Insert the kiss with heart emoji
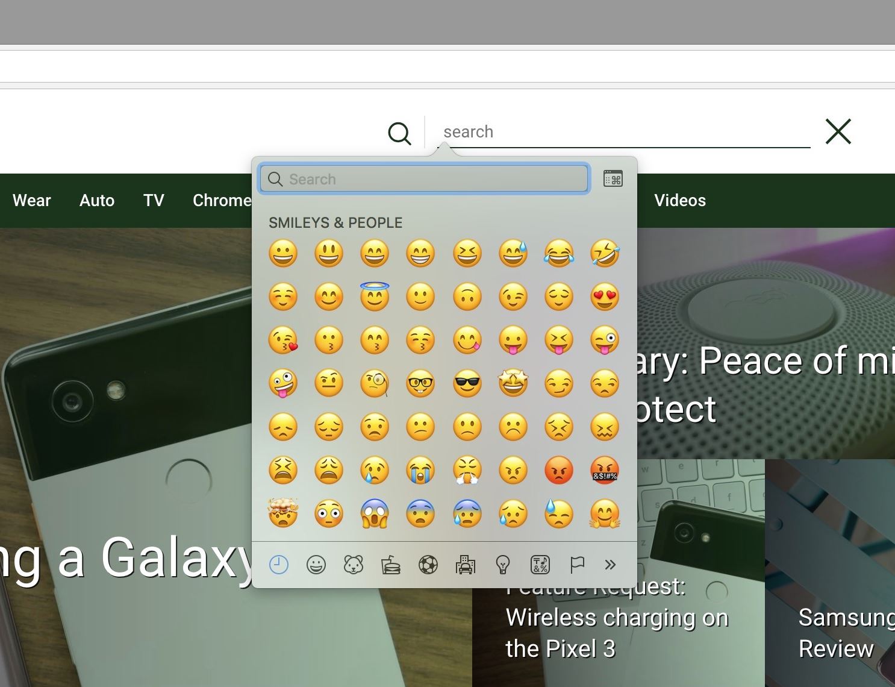This screenshot has width=895, height=687. pos(283,340)
